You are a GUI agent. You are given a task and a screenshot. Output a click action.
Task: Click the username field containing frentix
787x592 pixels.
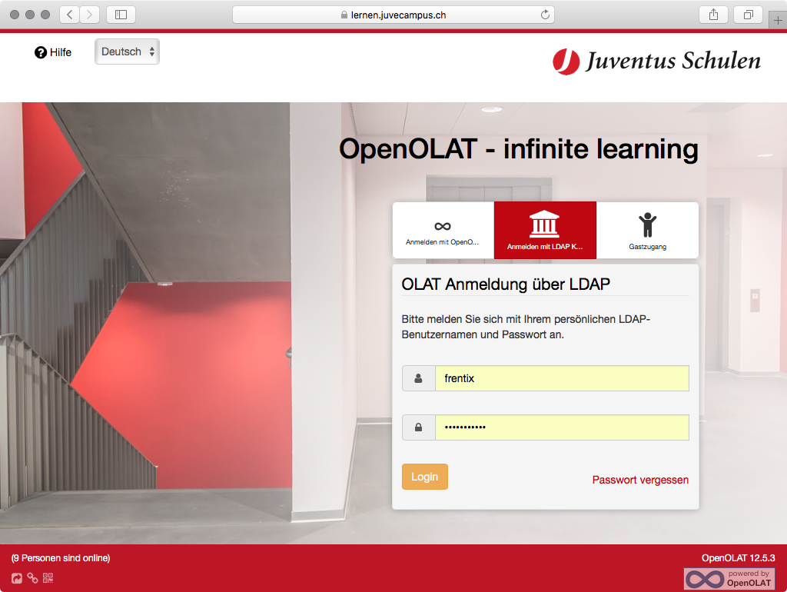(562, 378)
